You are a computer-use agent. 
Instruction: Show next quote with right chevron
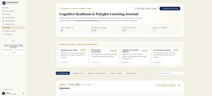23,52
